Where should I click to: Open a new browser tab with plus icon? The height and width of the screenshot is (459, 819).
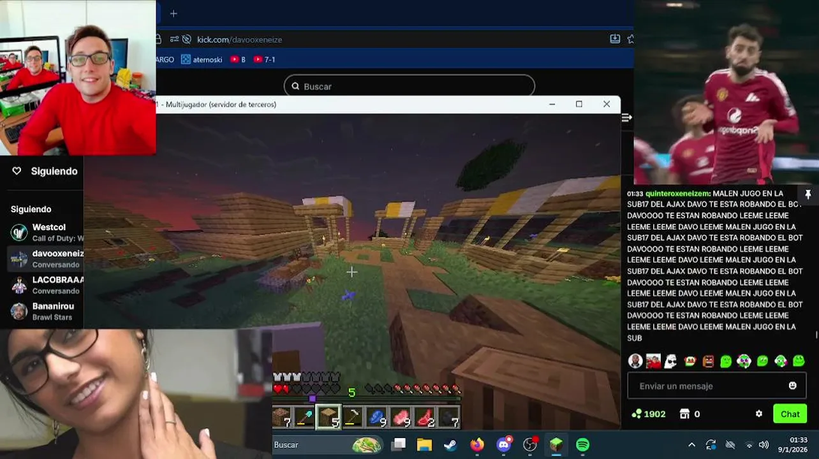pyautogui.click(x=173, y=13)
